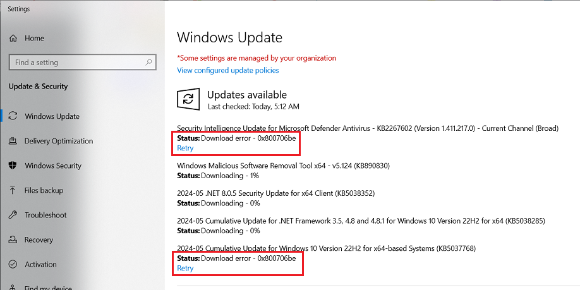Click the Windows Update sync arrows sidebar icon
This screenshot has height=290, width=580.
[13, 116]
